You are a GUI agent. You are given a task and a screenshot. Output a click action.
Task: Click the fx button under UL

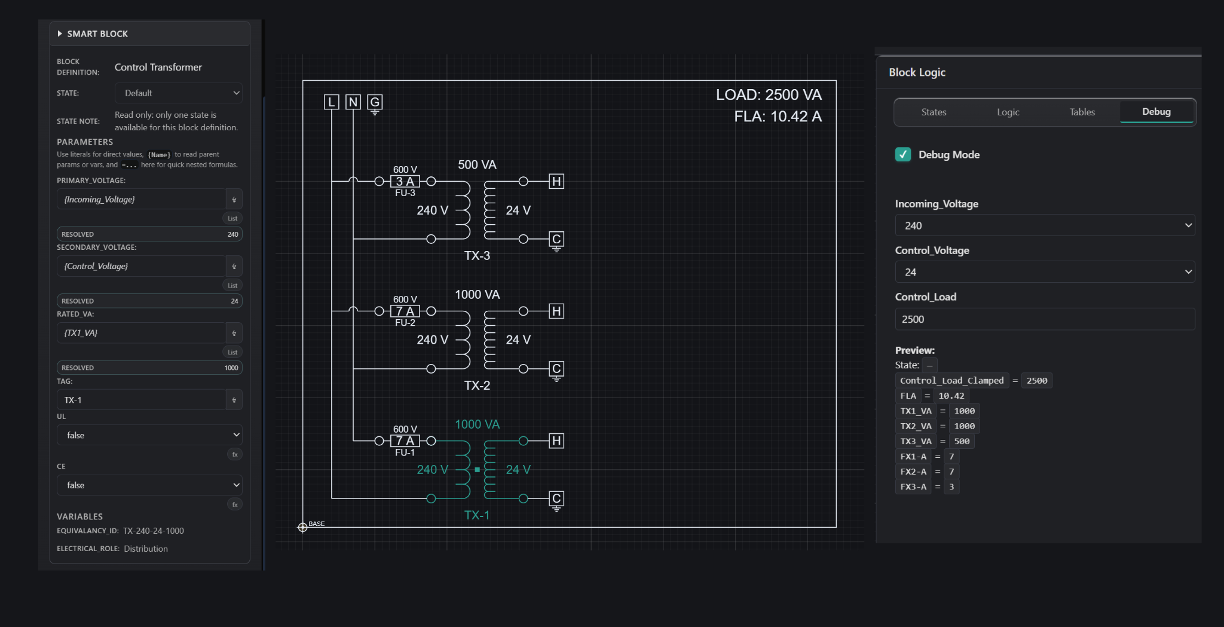[x=235, y=455]
